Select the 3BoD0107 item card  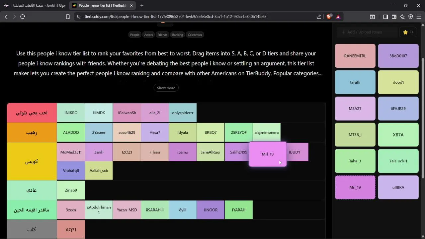(x=398, y=56)
